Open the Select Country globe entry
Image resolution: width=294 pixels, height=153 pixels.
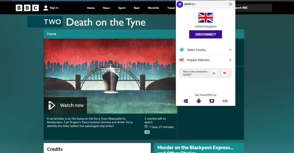pos(182,50)
